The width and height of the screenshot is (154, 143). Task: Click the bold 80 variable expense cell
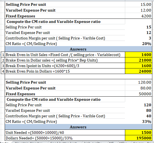138,110
